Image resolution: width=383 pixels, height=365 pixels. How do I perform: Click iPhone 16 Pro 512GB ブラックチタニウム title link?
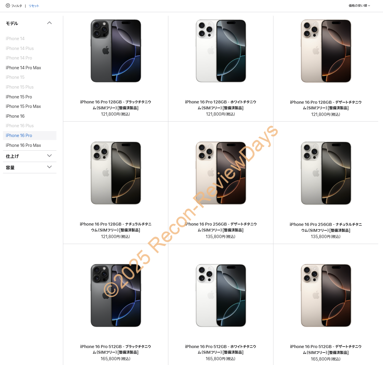click(x=115, y=350)
